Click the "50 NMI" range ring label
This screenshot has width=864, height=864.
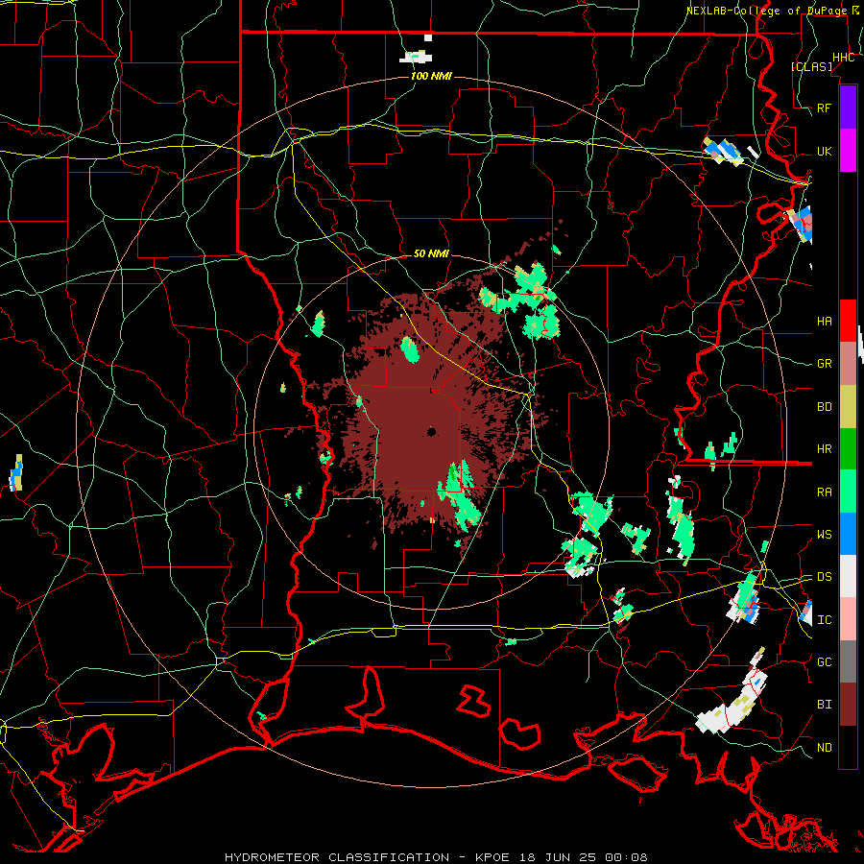(431, 253)
